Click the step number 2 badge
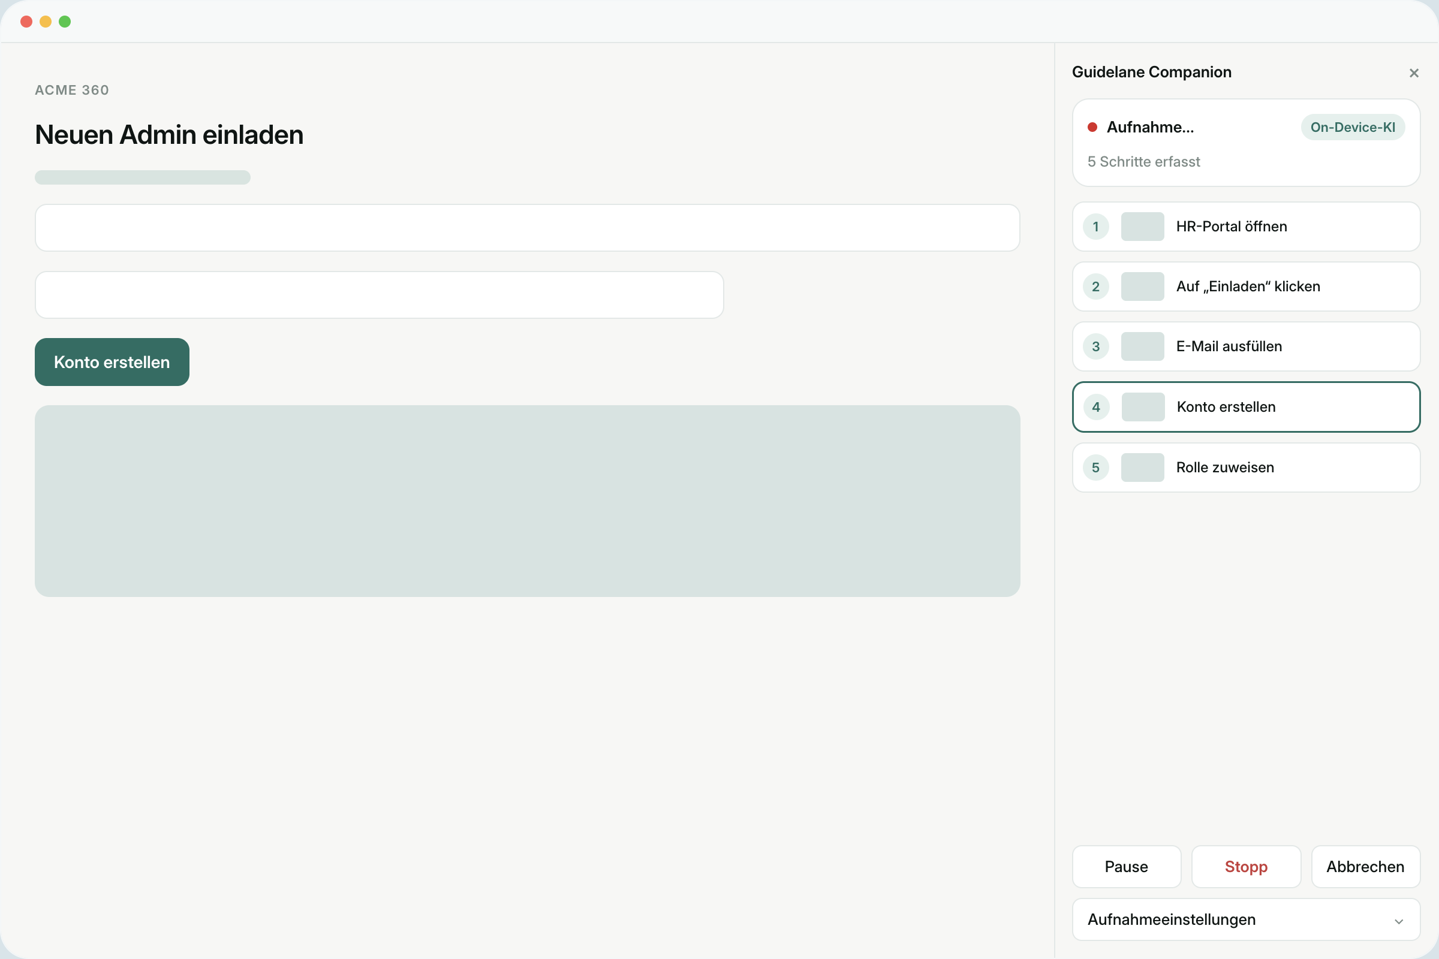The height and width of the screenshot is (959, 1439). click(1096, 287)
